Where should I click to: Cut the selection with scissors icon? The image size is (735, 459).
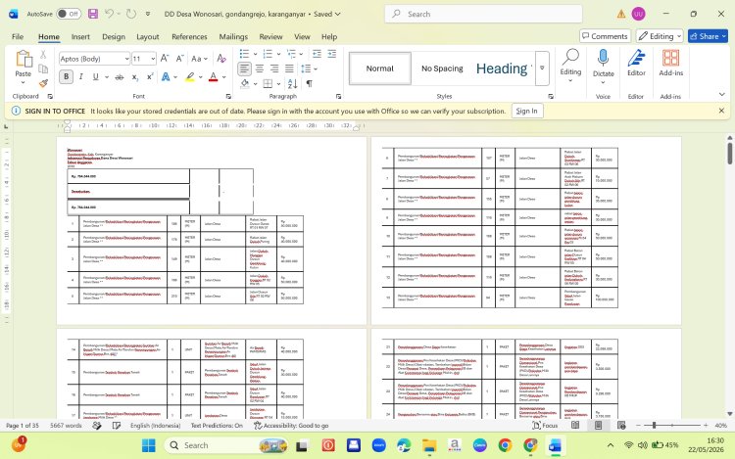click(43, 55)
